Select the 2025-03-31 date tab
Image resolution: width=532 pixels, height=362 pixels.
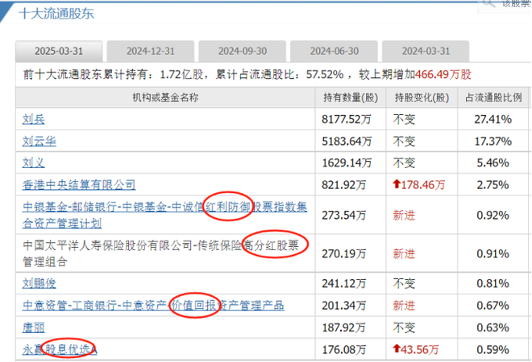click(59, 51)
